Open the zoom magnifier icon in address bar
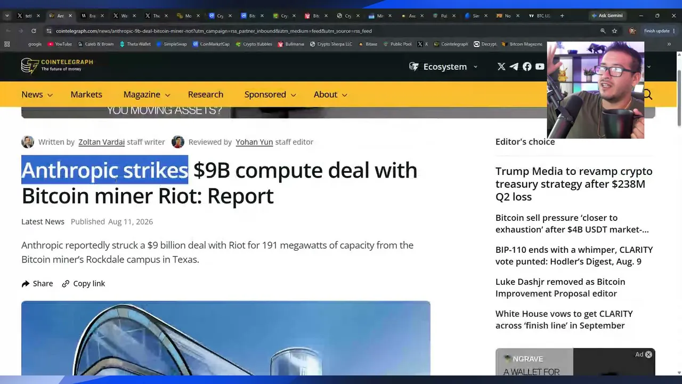682x384 pixels. (x=603, y=31)
